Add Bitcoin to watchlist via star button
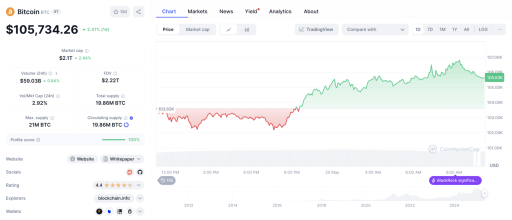The width and height of the screenshot is (512, 220). pyautogui.click(x=120, y=12)
